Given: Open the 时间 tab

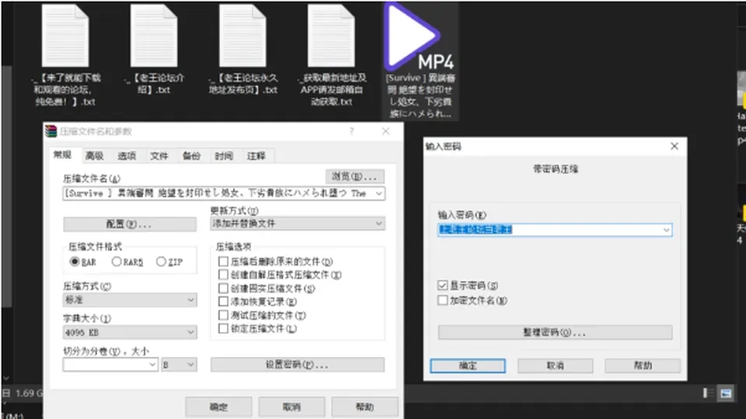Looking at the screenshot, I should 224,156.
